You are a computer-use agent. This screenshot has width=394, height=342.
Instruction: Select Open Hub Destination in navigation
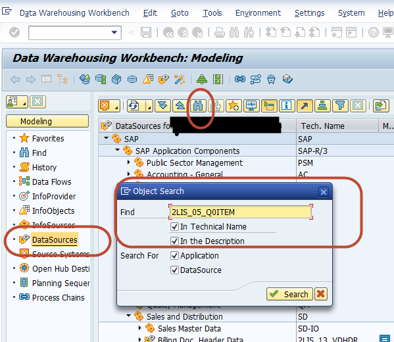tap(61, 268)
